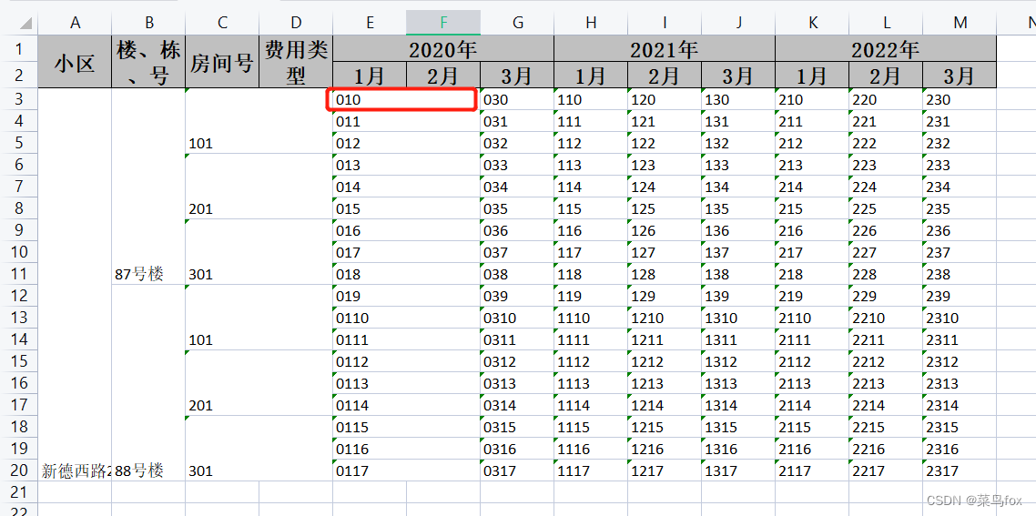Click the 小区 header cell
This screenshot has width=1036, height=516.
75,62
